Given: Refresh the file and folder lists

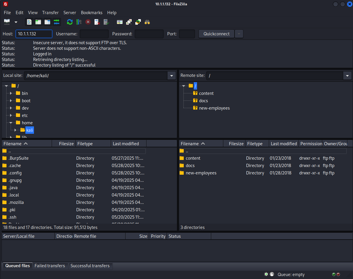Looking at the screenshot, I should [70, 22].
